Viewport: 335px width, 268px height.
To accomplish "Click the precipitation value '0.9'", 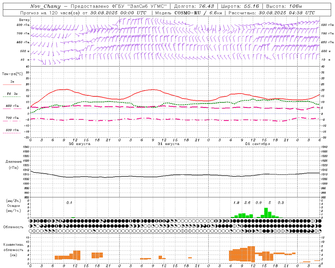I will pyautogui.click(x=259, y=203).
